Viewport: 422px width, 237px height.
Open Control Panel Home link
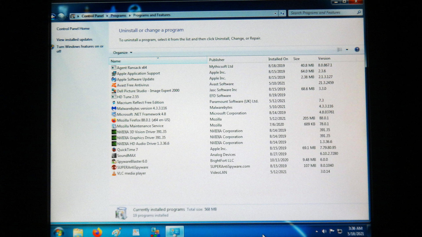[x=73, y=29]
